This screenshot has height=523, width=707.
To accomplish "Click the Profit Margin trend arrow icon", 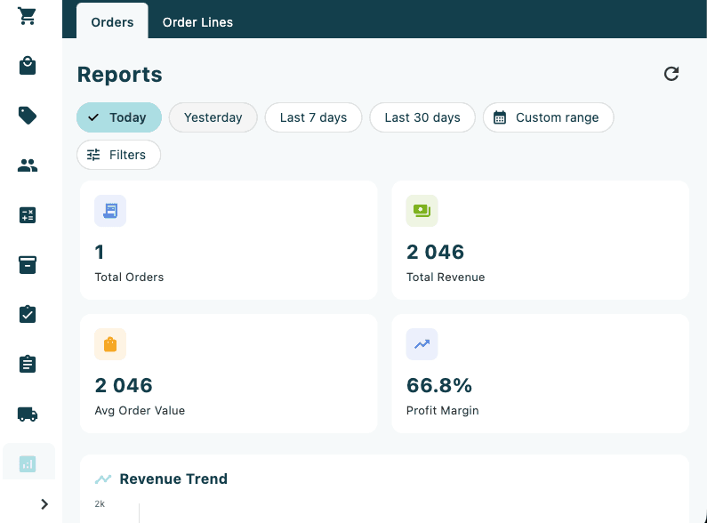I will [422, 344].
